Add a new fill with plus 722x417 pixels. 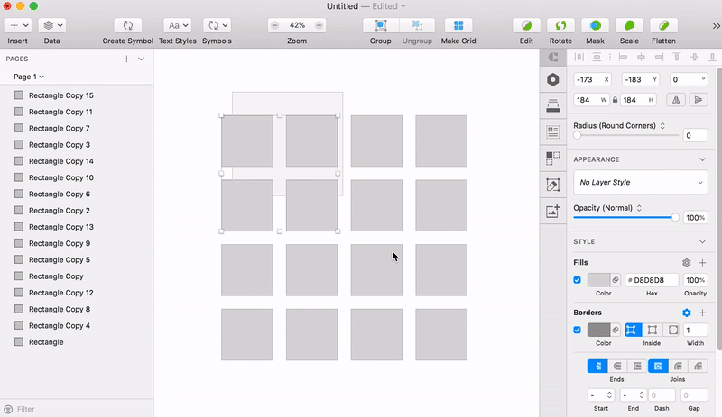(702, 262)
